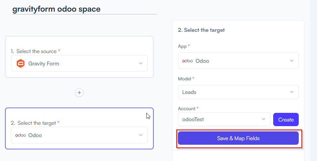317x161 pixels.
Task: Click the Account field label
Action: [187, 109]
